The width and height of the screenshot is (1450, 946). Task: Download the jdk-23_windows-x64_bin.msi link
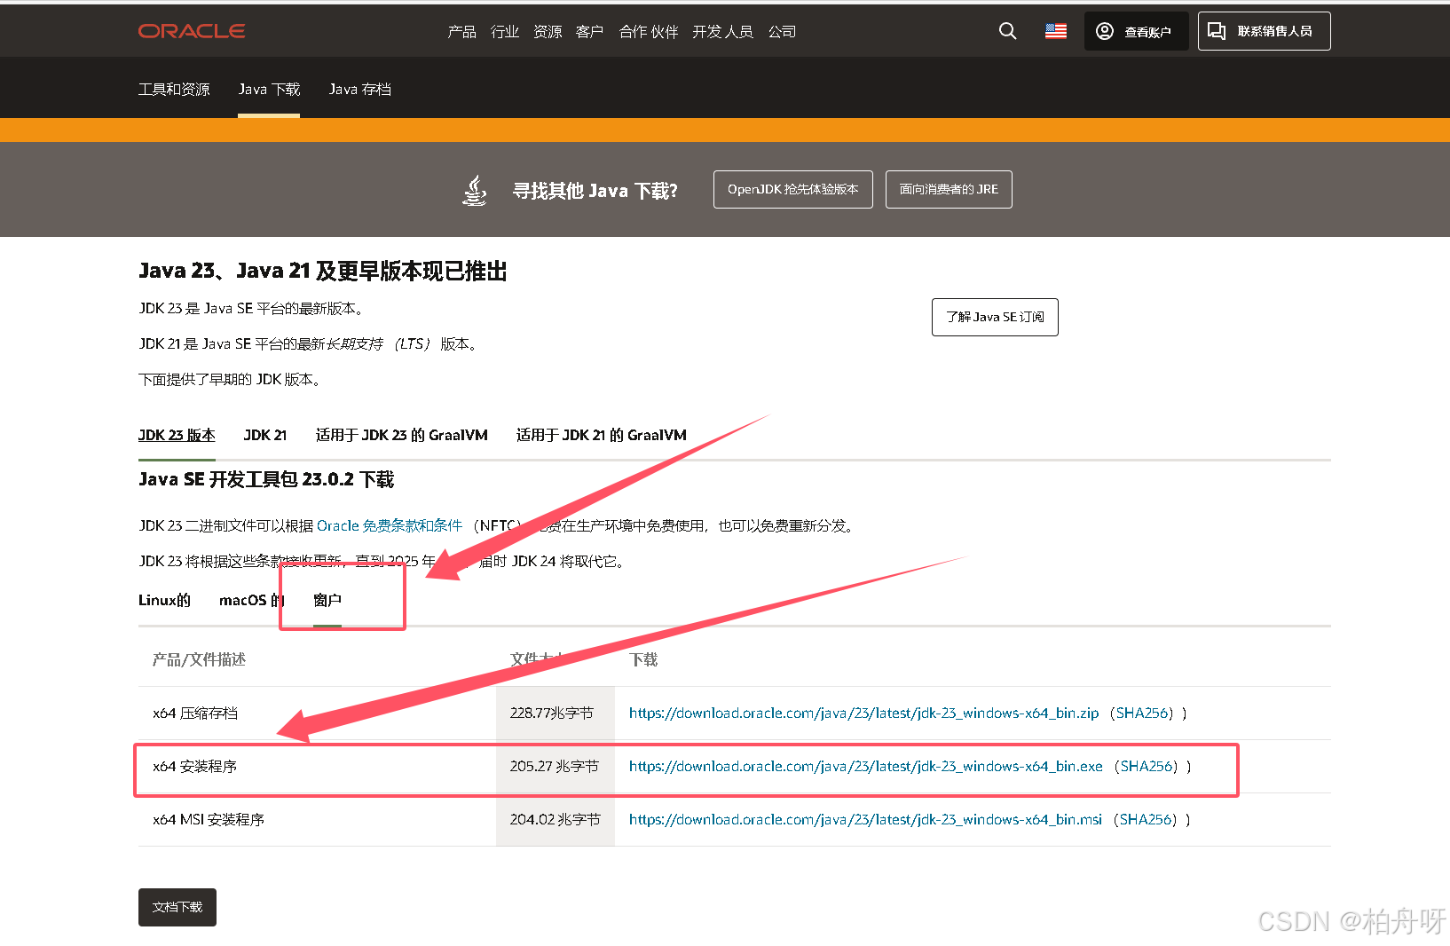click(x=865, y=819)
